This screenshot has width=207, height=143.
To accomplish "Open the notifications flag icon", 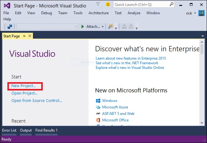I will click(98, 4).
